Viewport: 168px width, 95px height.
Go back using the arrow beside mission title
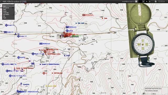[1, 2]
